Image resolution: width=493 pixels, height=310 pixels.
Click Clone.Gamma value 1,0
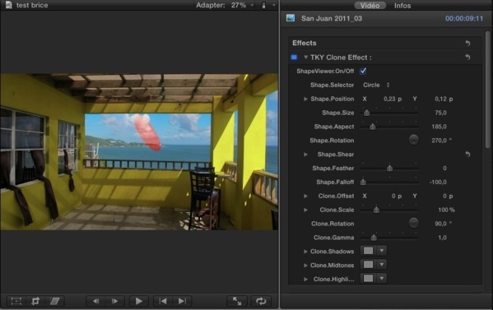click(x=442, y=238)
